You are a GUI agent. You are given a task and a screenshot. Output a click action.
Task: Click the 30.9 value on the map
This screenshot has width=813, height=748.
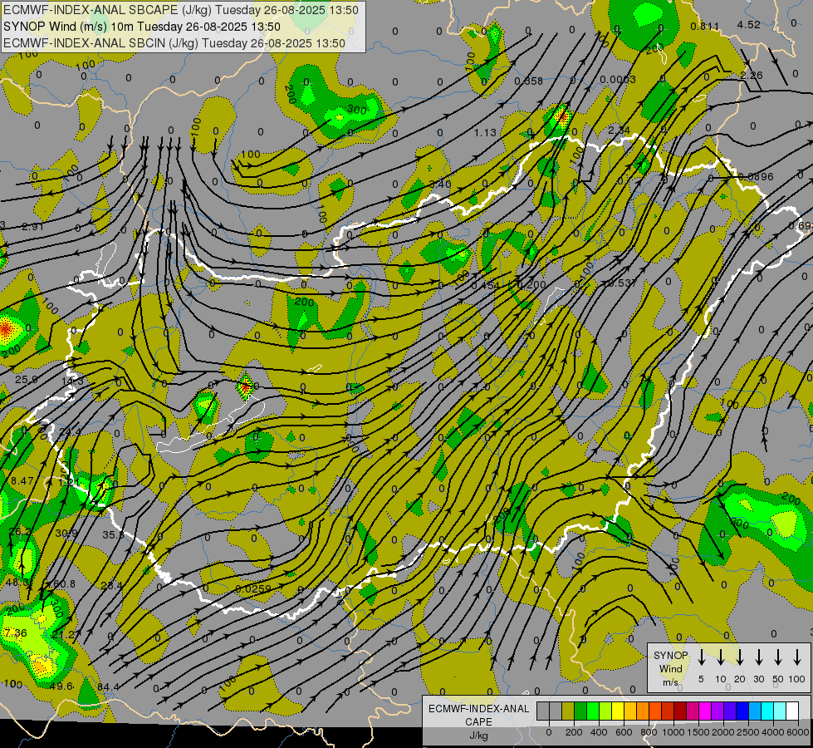point(66,533)
